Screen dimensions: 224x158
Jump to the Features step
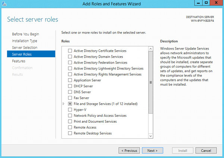(19, 61)
